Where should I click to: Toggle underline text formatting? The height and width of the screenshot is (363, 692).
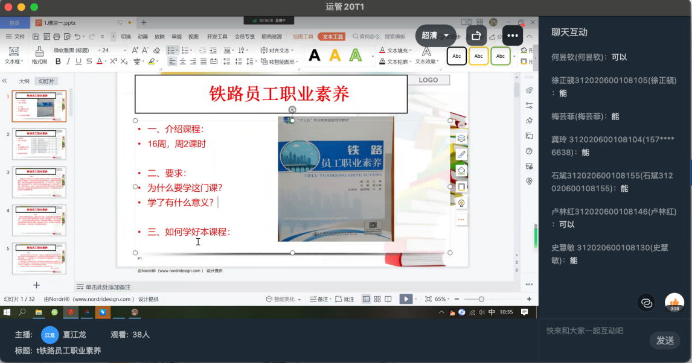tap(78, 62)
